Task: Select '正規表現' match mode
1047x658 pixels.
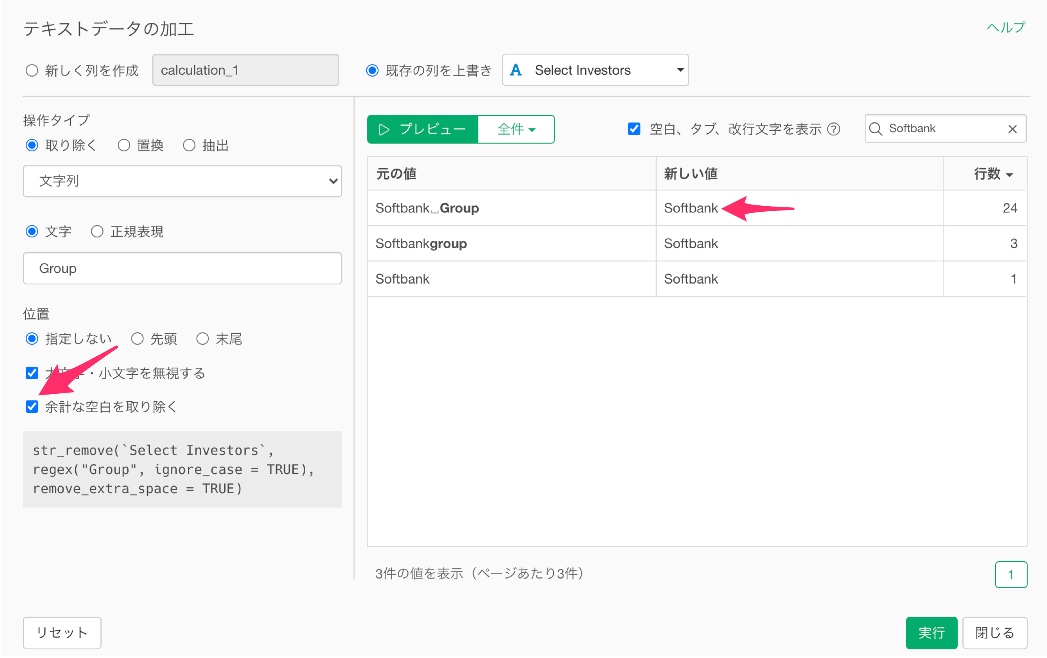Action: [x=97, y=231]
